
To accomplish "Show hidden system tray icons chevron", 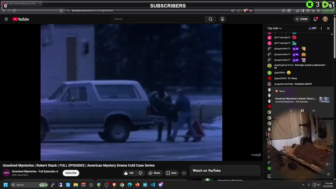I will [x=303, y=185].
